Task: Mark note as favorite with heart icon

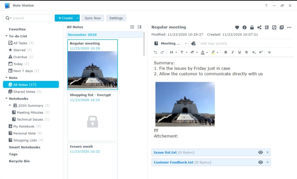Action: pos(237,27)
